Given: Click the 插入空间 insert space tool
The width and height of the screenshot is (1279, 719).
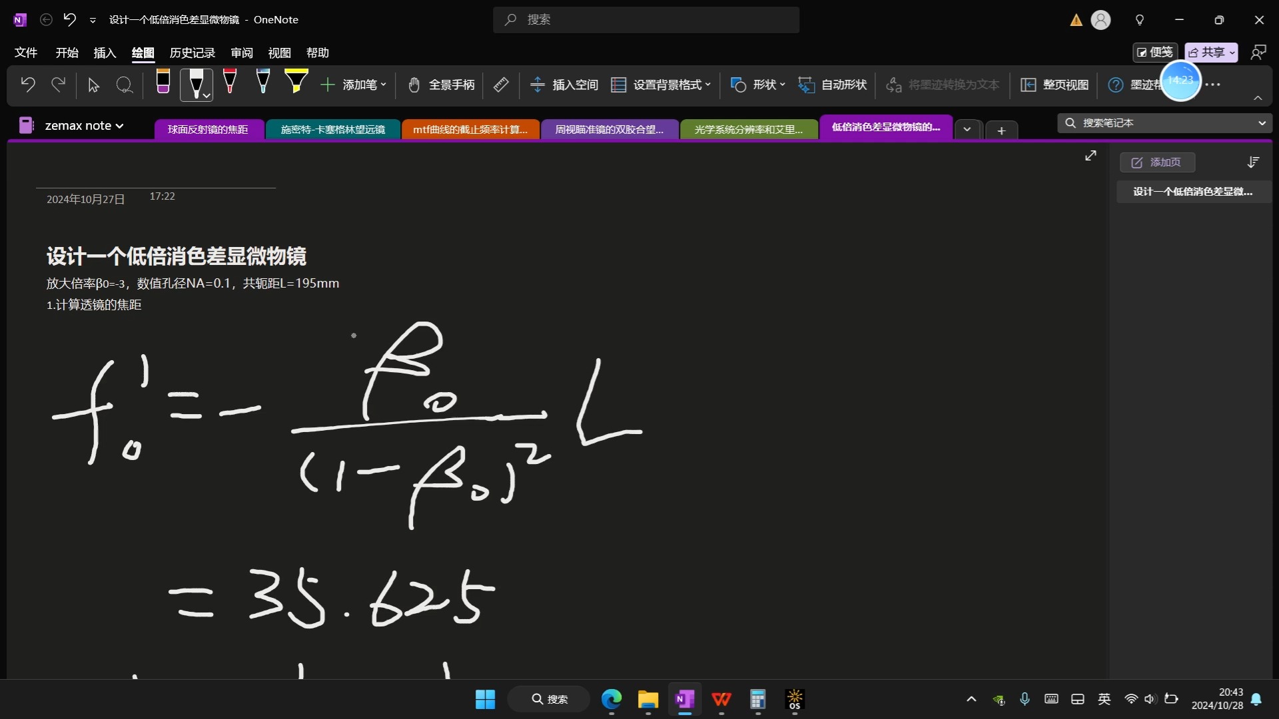Looking at the screenshot, I should 564,85.
